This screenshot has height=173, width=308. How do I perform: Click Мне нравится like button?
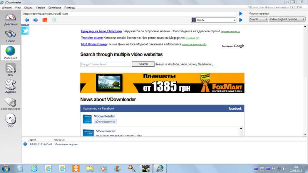tap(105, 121)
